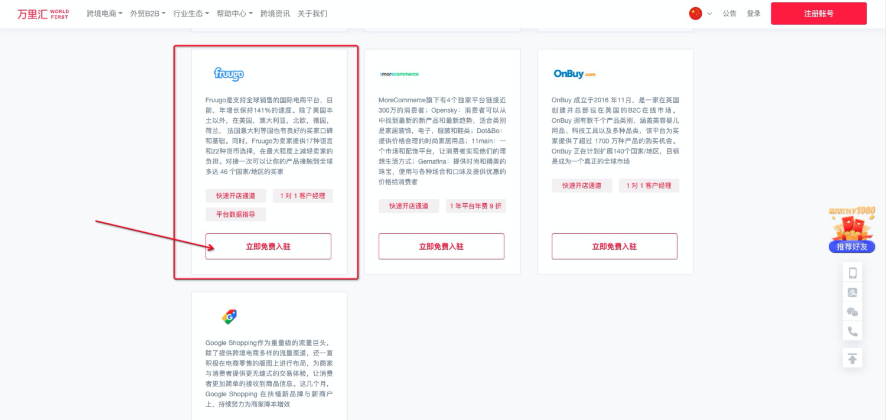Open the 行业生态 menu
The width and height of the screenshot is (886, 420).
[x=189, y=13]
